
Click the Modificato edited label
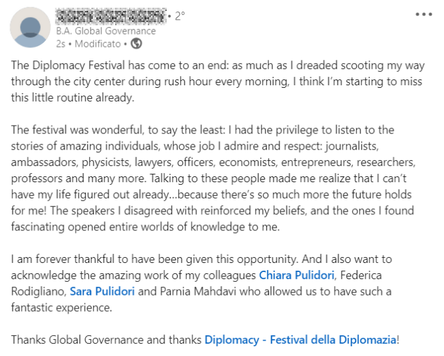[x=98, y=44]
